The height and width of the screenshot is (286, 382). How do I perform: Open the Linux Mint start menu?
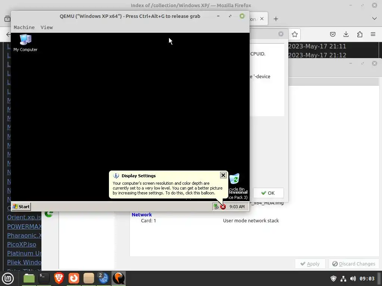coord(8,279)
